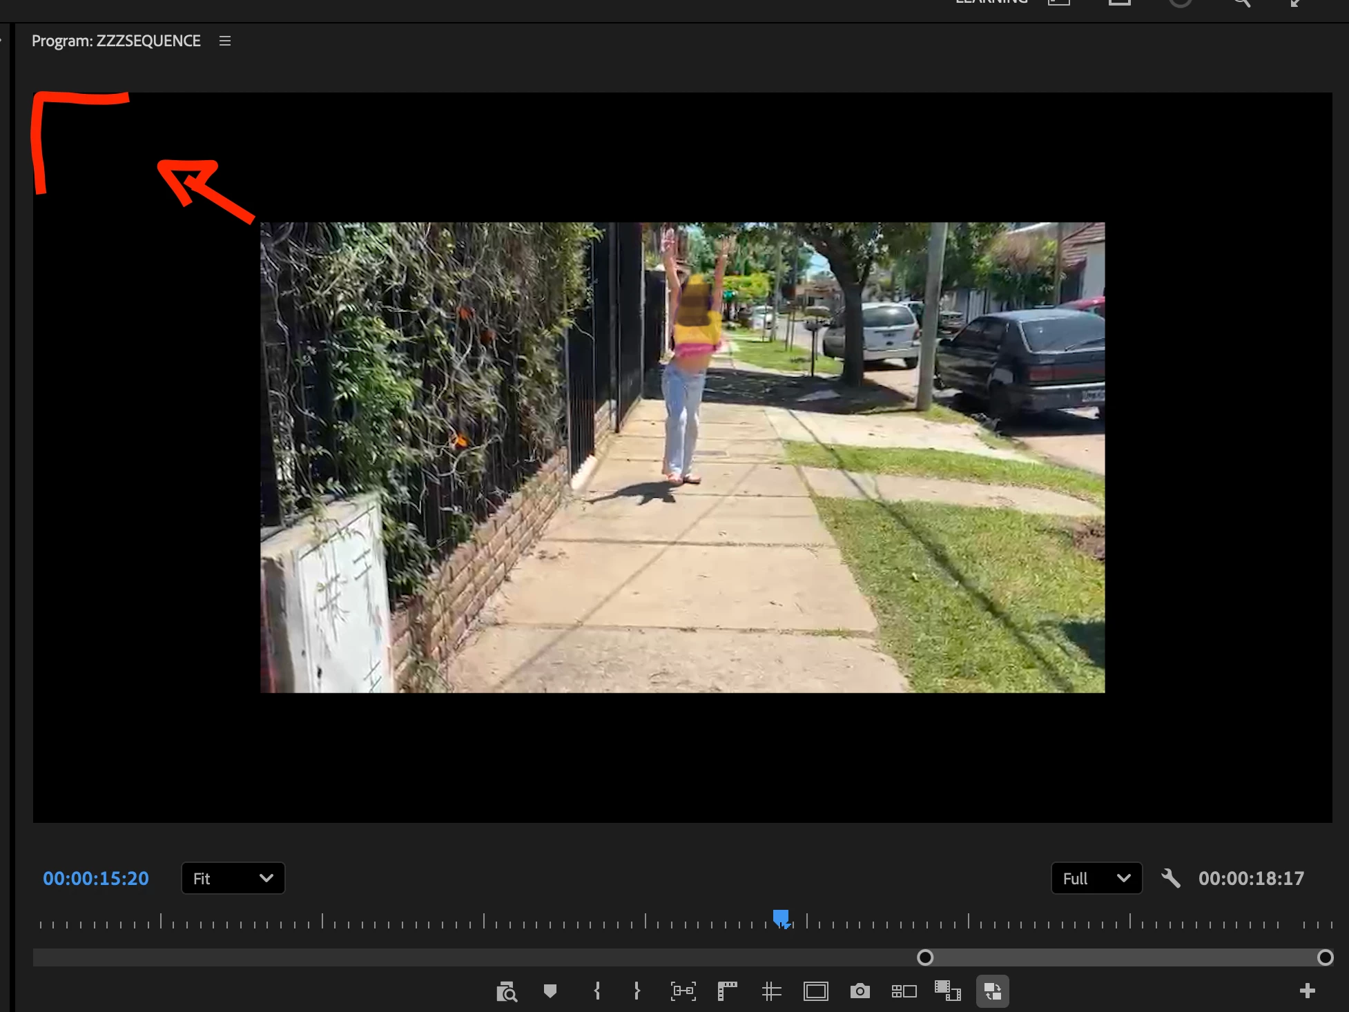Open the wrench Settings menu
This screenshot has width=1349, height=1012.
tap(1171, 878)
